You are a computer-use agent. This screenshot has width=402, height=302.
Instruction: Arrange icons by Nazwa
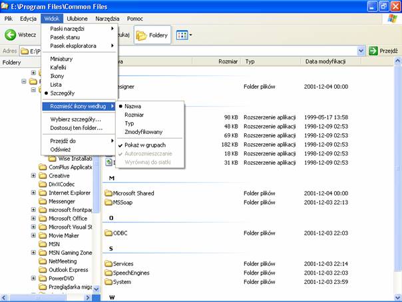click(x=150, y=106)
